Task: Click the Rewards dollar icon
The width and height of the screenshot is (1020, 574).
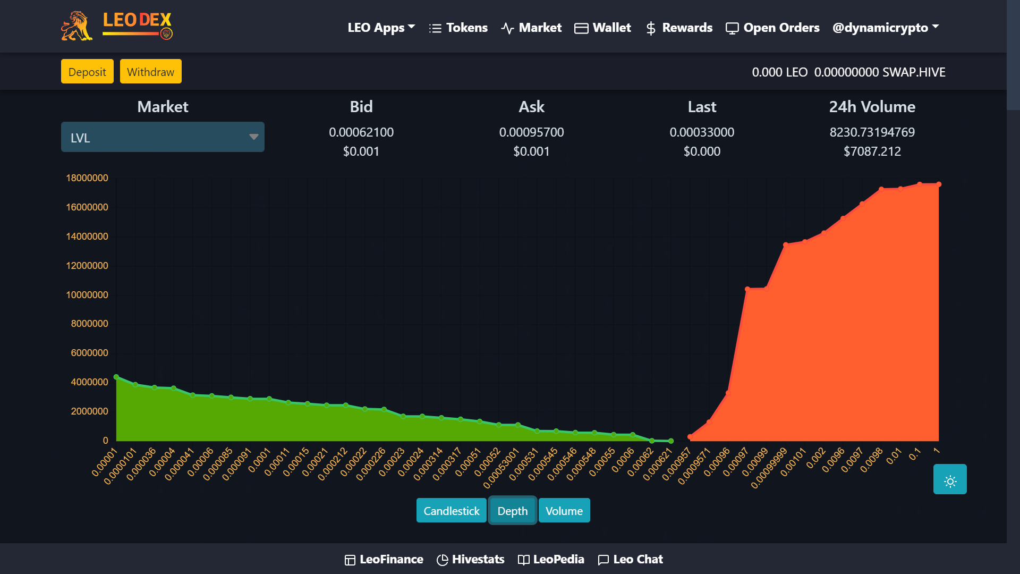Action: (x=651, y=28)
